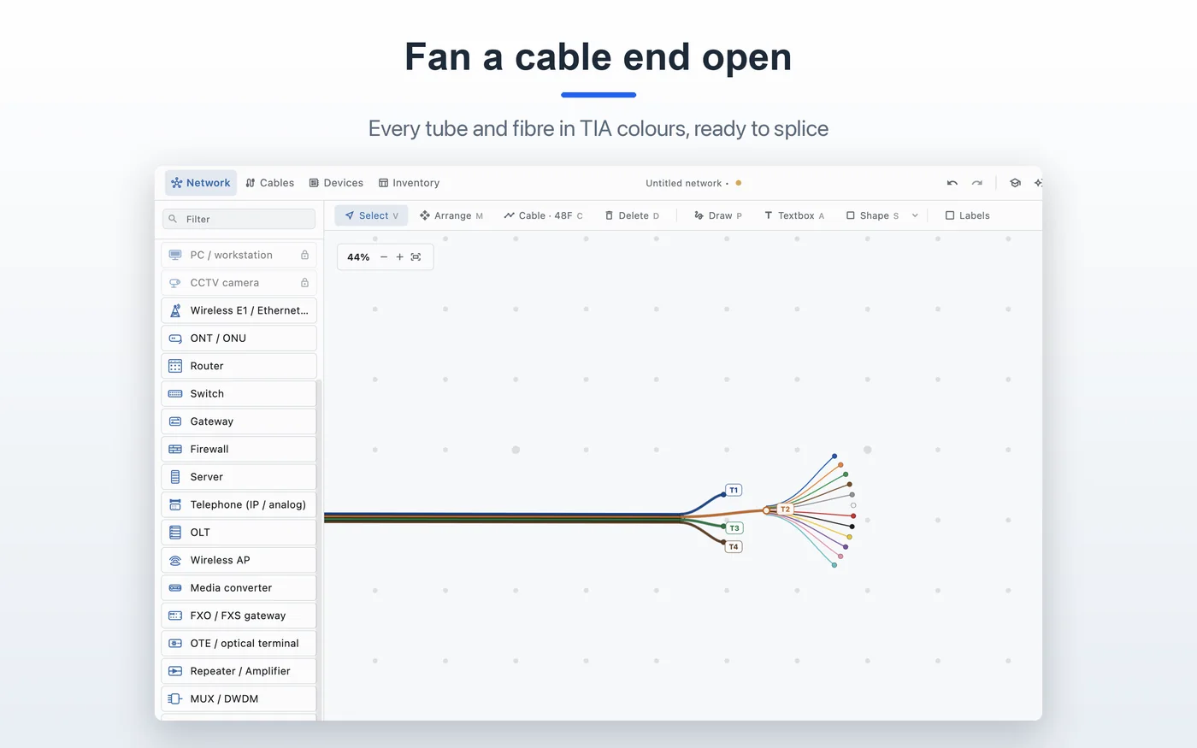Choose OTE / optical terminal item
This screenshot has height=748, width=1197.
(x=239, y=644)
